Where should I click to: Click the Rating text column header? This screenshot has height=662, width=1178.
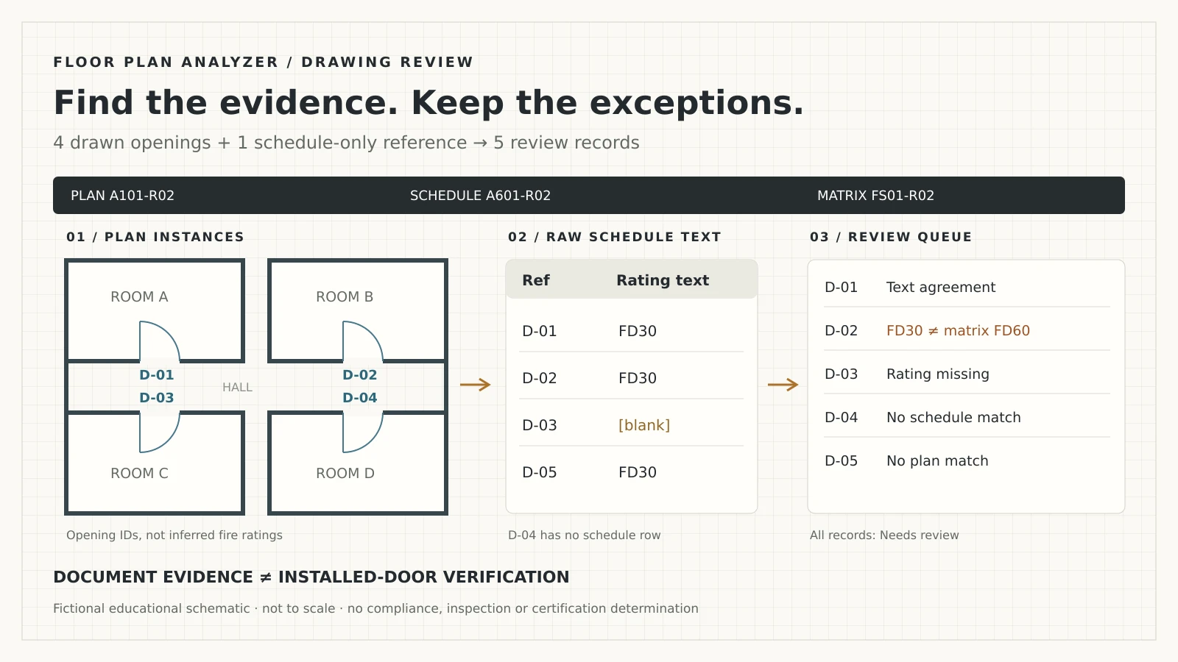[663, 280]
